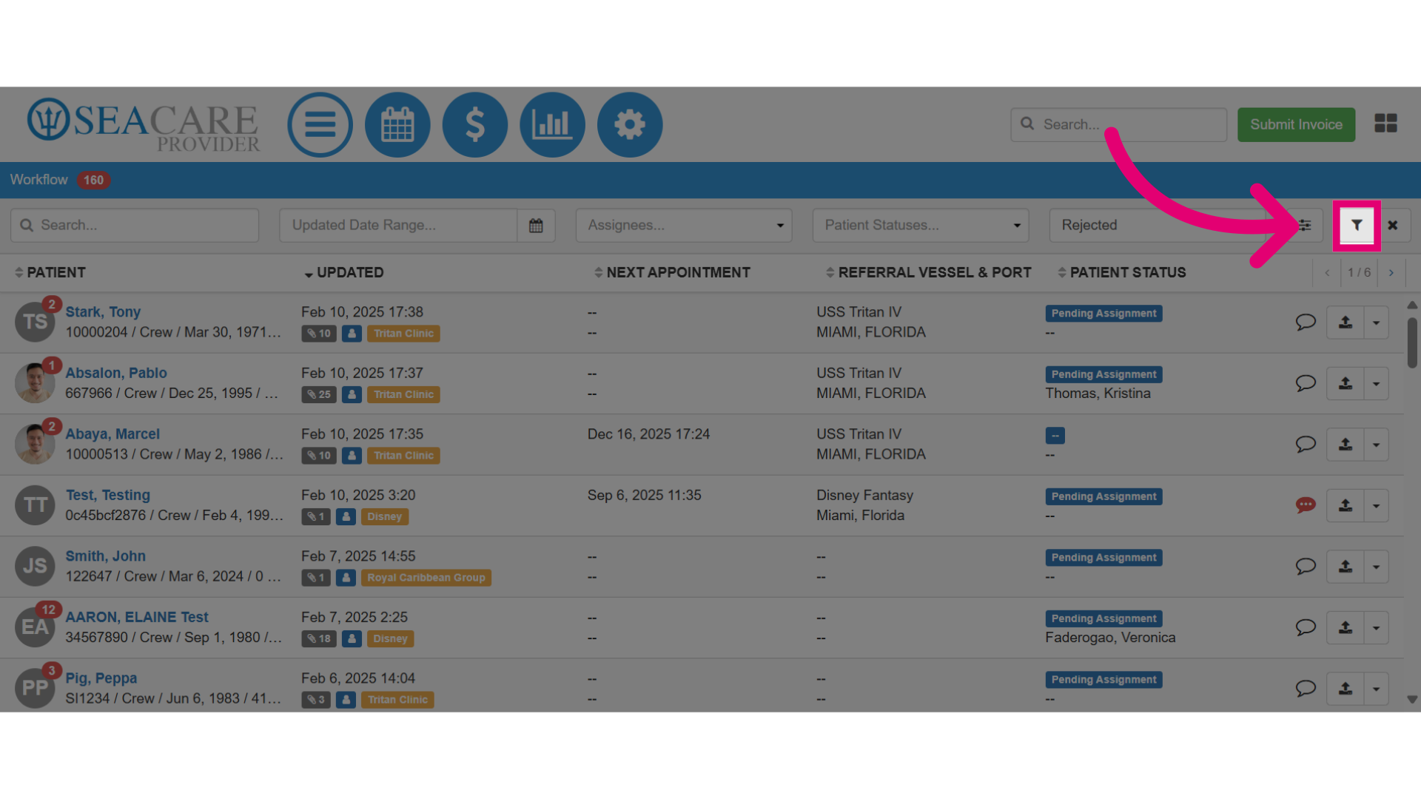Image resolution: width=1421 pixels, height=799 pixels.
Task: Expand action dropdown for Abaya, Marcel
Action: [x=1376, y=445]
